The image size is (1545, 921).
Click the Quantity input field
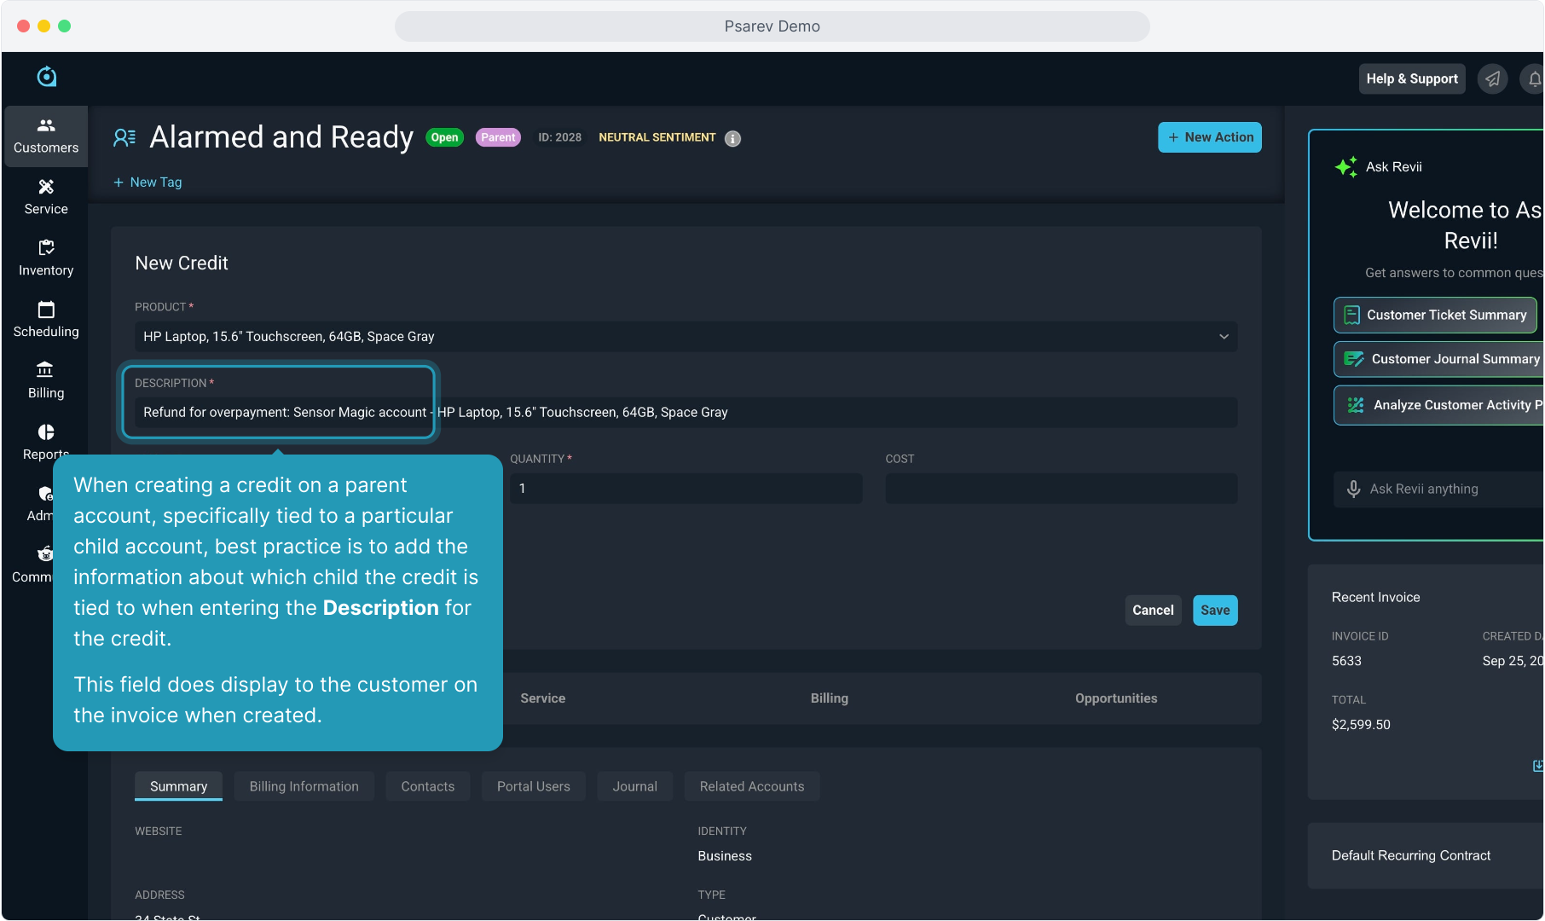[686, 489]
